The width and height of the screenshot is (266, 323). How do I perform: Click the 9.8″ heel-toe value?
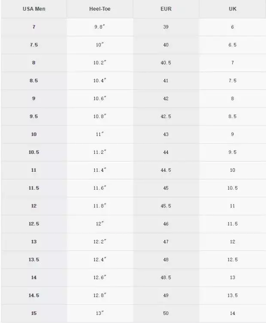click(x=100, y=27)
